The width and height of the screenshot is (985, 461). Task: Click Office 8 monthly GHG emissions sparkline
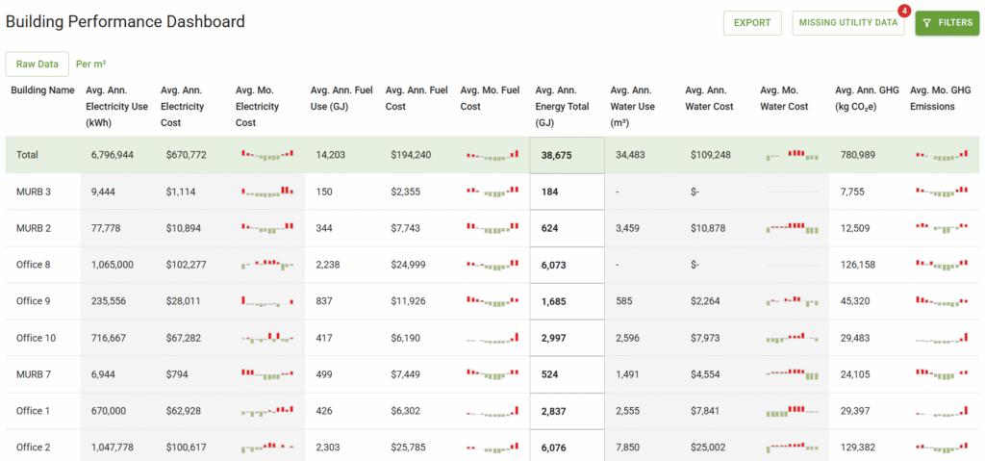coord(942,265)
